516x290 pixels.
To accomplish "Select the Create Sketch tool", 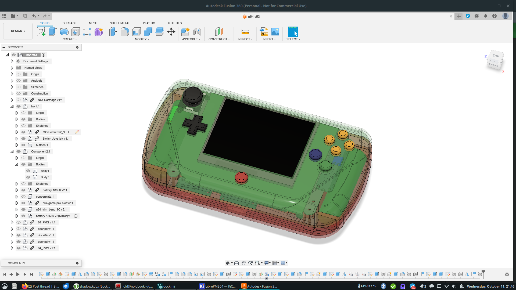I will [x=41, y=32].
